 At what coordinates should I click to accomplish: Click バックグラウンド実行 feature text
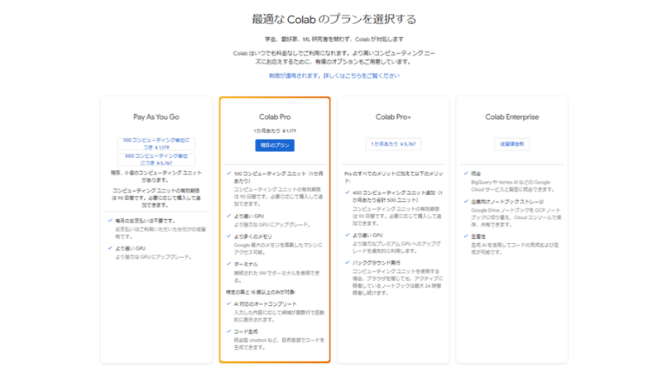click(x=377, y=263)
